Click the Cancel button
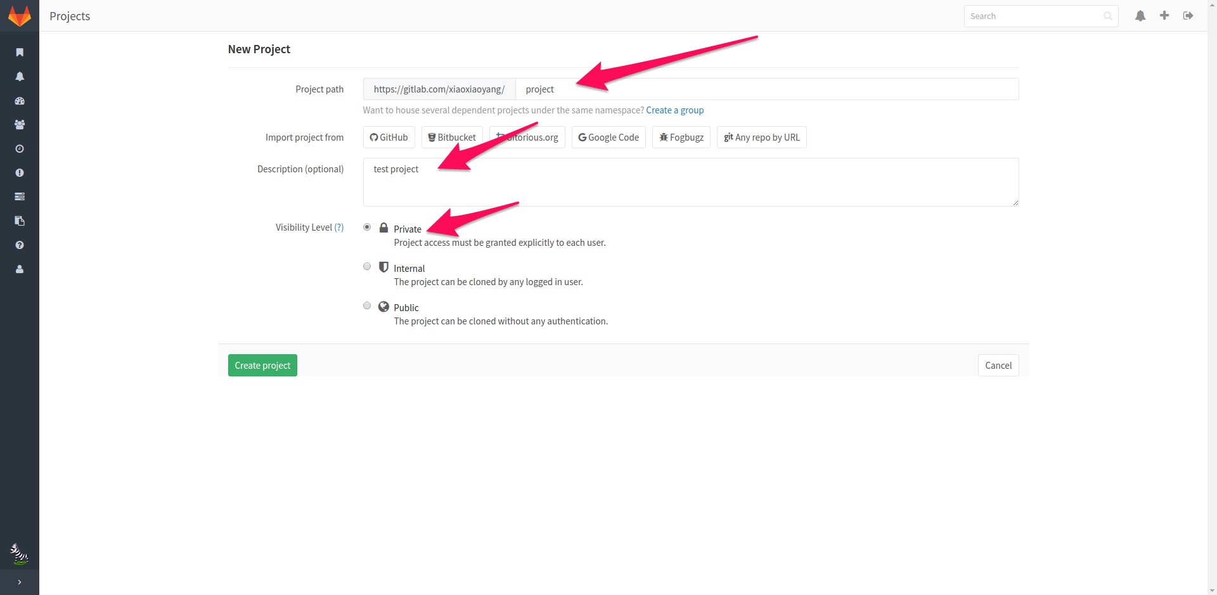This screenshot has width=1217, height=595. click(x=998, y=366)
